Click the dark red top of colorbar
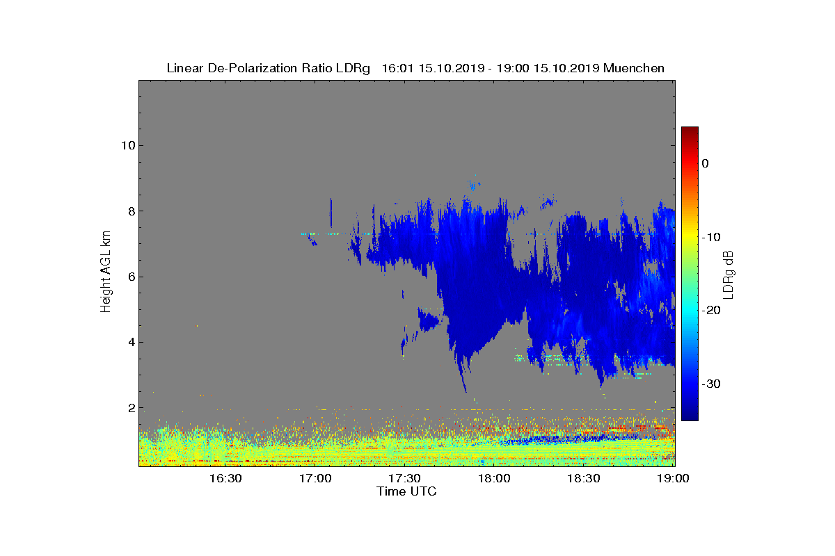The image size is (835, 556). point(690,132)
